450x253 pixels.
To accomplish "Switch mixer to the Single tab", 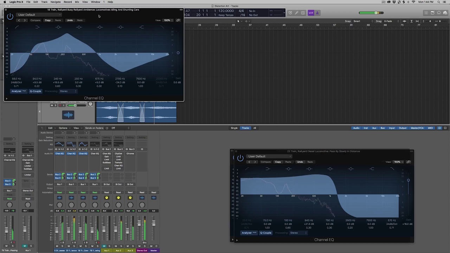I will coord(234,128).
